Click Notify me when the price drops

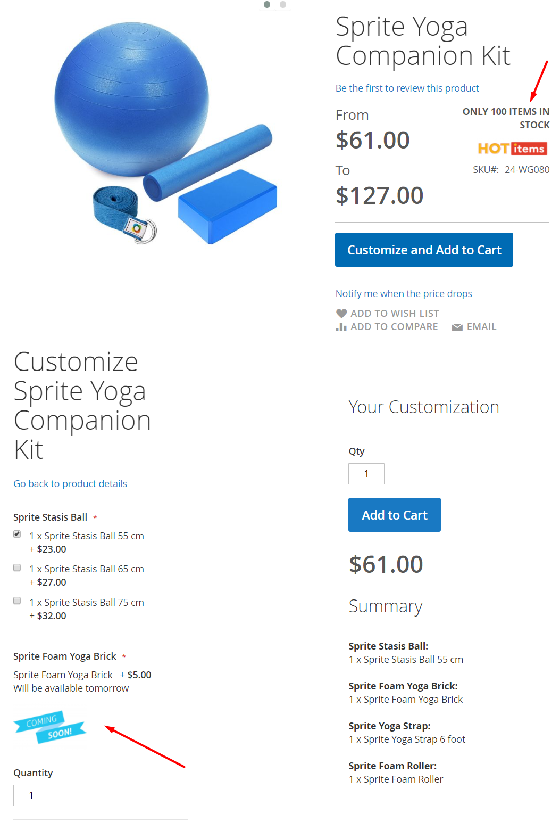tap(404, 294)
